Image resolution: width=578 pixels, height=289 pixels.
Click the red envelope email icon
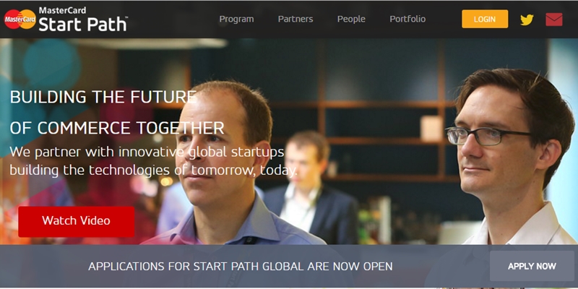click(554, 20)
